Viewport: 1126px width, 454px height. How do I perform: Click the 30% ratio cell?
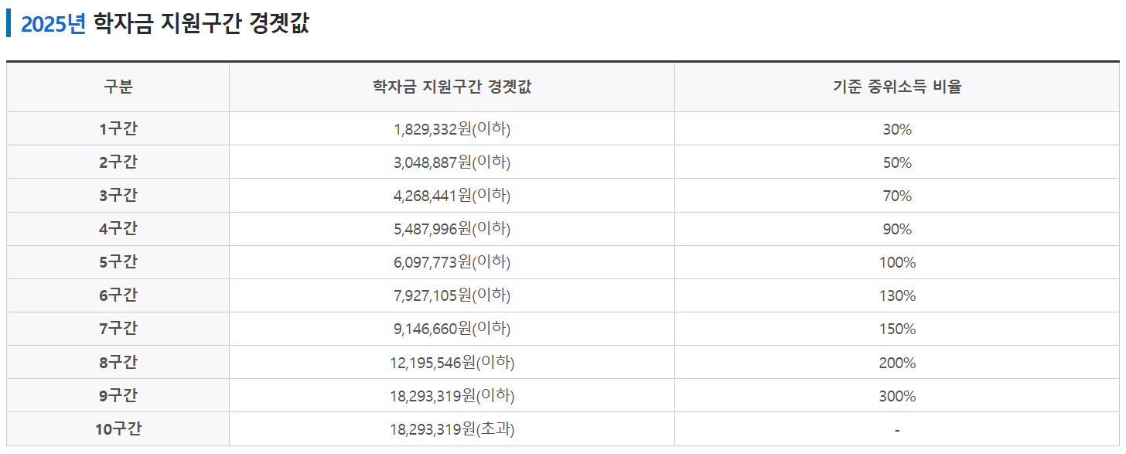897,130
